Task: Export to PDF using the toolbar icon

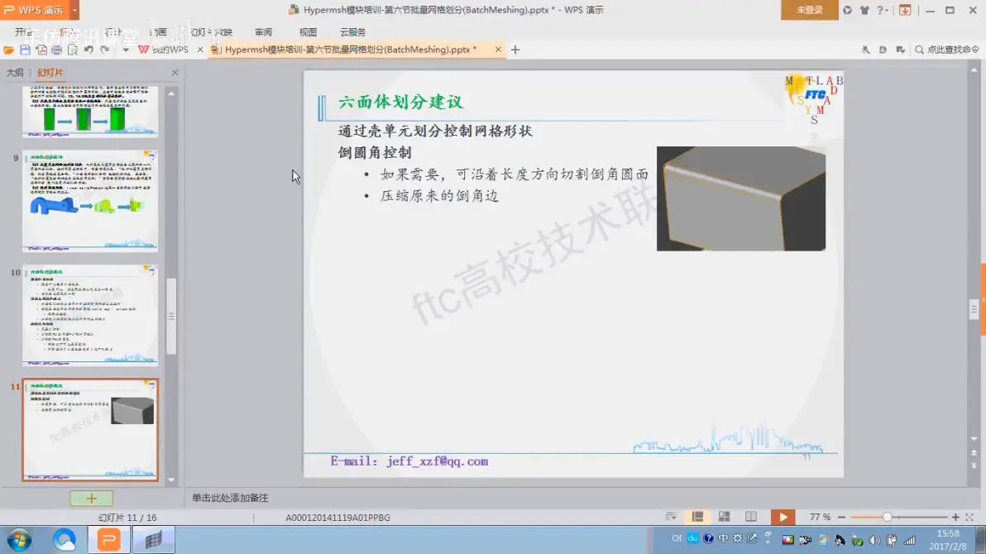Action: pyautogui.click(x=41, y=50)
